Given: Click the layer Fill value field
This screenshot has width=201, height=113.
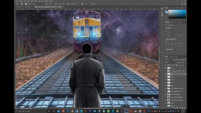Looking at the screenshot, I should pyautogui.click(x=183, y=65).
